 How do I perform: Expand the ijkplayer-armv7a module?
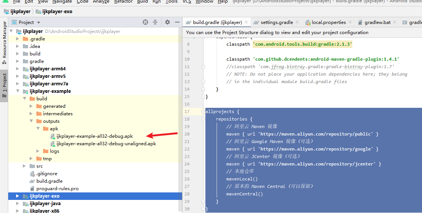(x=18, y=83)
